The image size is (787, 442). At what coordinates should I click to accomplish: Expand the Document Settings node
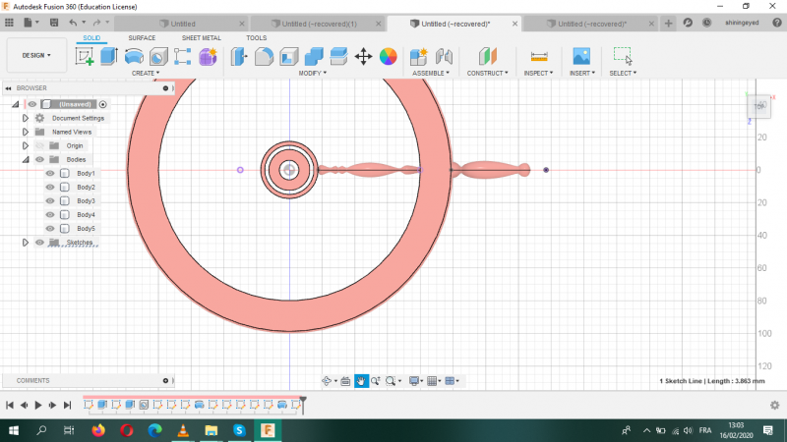click(x=26, y=118)
